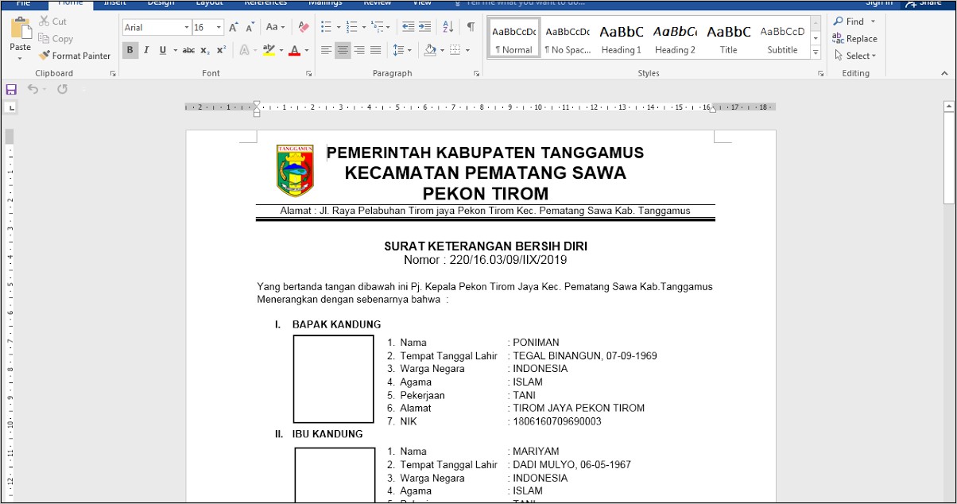The width and height of the screenshot is (957, 504).
Task: Click the Paste clipboard icon
Action: click(x=21, y=29)
